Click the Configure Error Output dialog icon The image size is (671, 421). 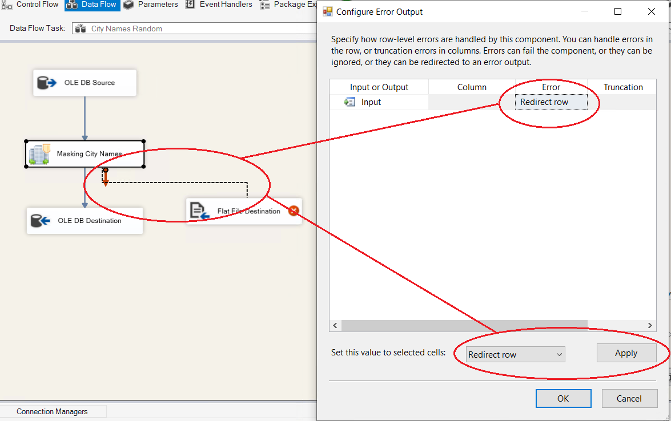tap(328, 11)
